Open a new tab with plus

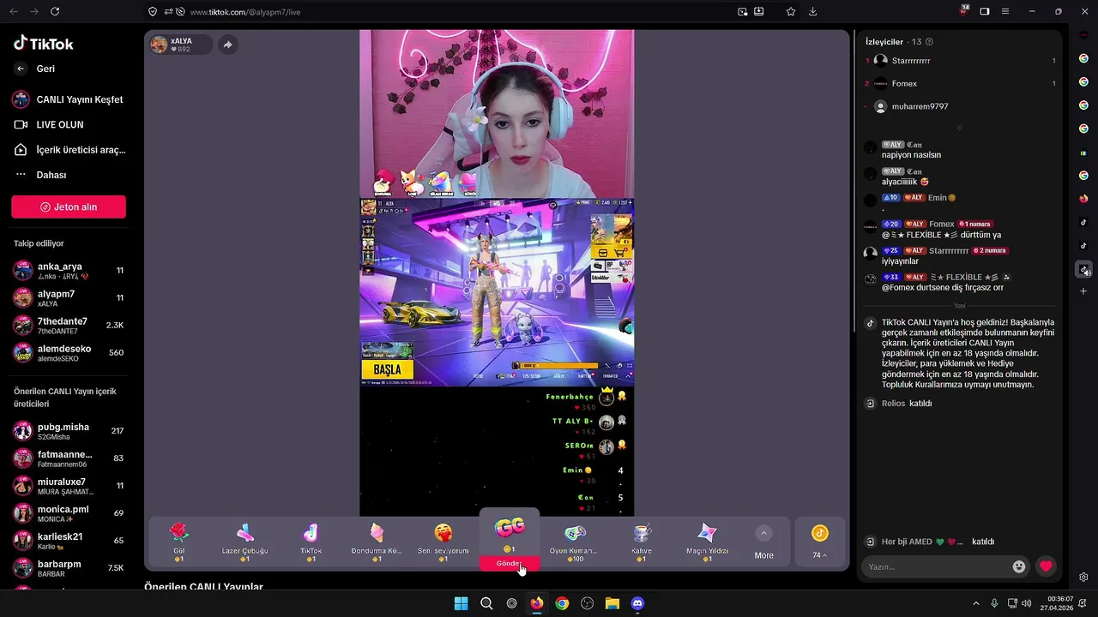1083,292
